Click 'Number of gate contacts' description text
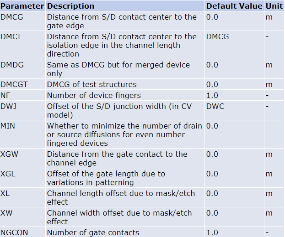 93,232
